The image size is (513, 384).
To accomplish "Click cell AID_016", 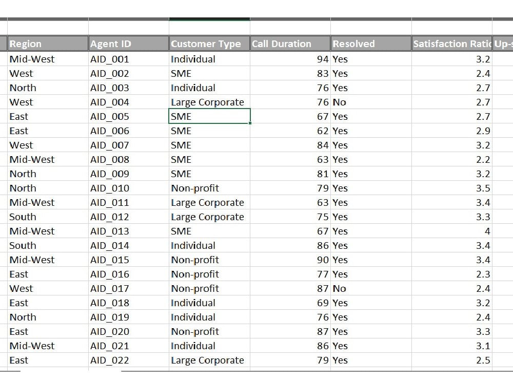I will tap(129, 274).
